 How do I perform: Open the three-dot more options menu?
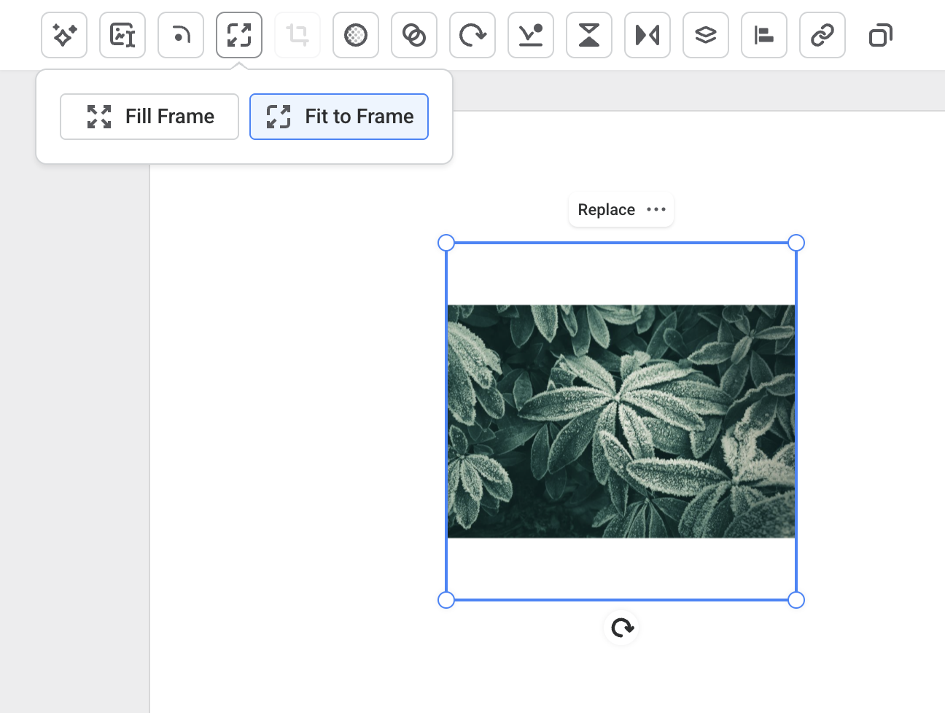tap(656, 209)
